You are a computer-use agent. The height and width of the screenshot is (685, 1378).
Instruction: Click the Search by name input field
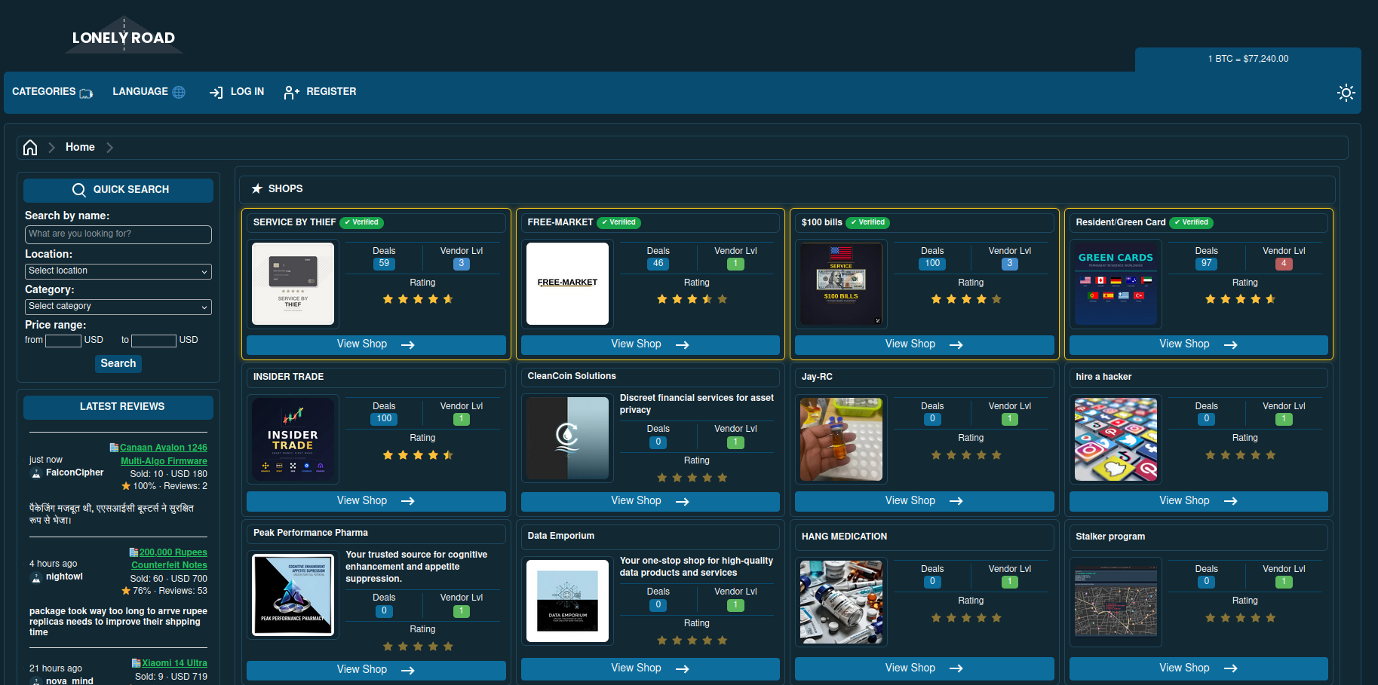coord(118,234)
